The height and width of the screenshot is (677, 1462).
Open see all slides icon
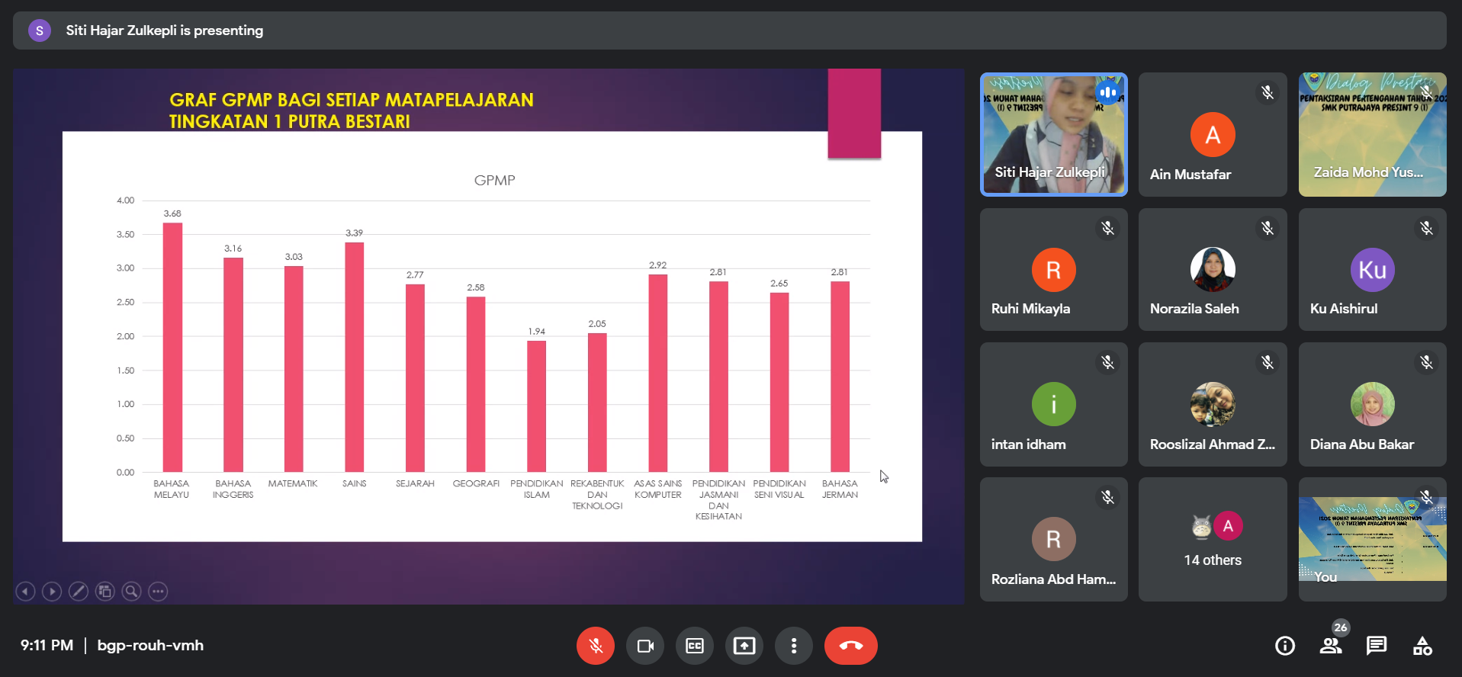[x=105, y=592]
